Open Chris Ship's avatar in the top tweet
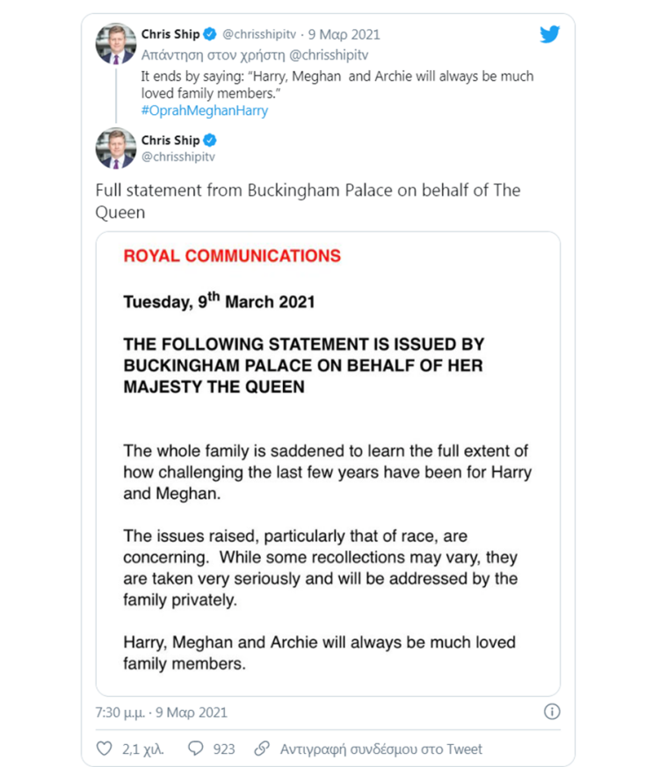The width and height of the screenshot is (645, 767). click(x=116, y=44)
